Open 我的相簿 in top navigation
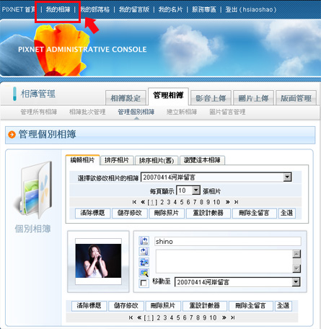Image resolution: width=321 pixels, height=329 pixels. click(58, 9)
